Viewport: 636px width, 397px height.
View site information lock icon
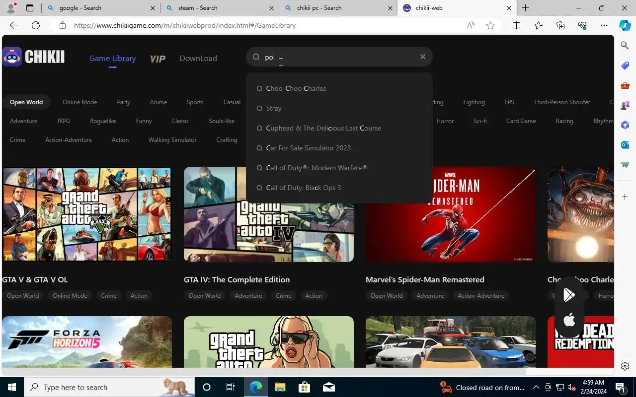(62, 25)
